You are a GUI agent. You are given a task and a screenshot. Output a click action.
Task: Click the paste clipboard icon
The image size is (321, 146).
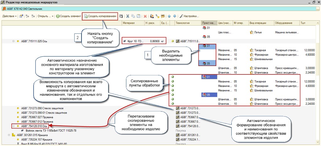click(x=138, y=16)
